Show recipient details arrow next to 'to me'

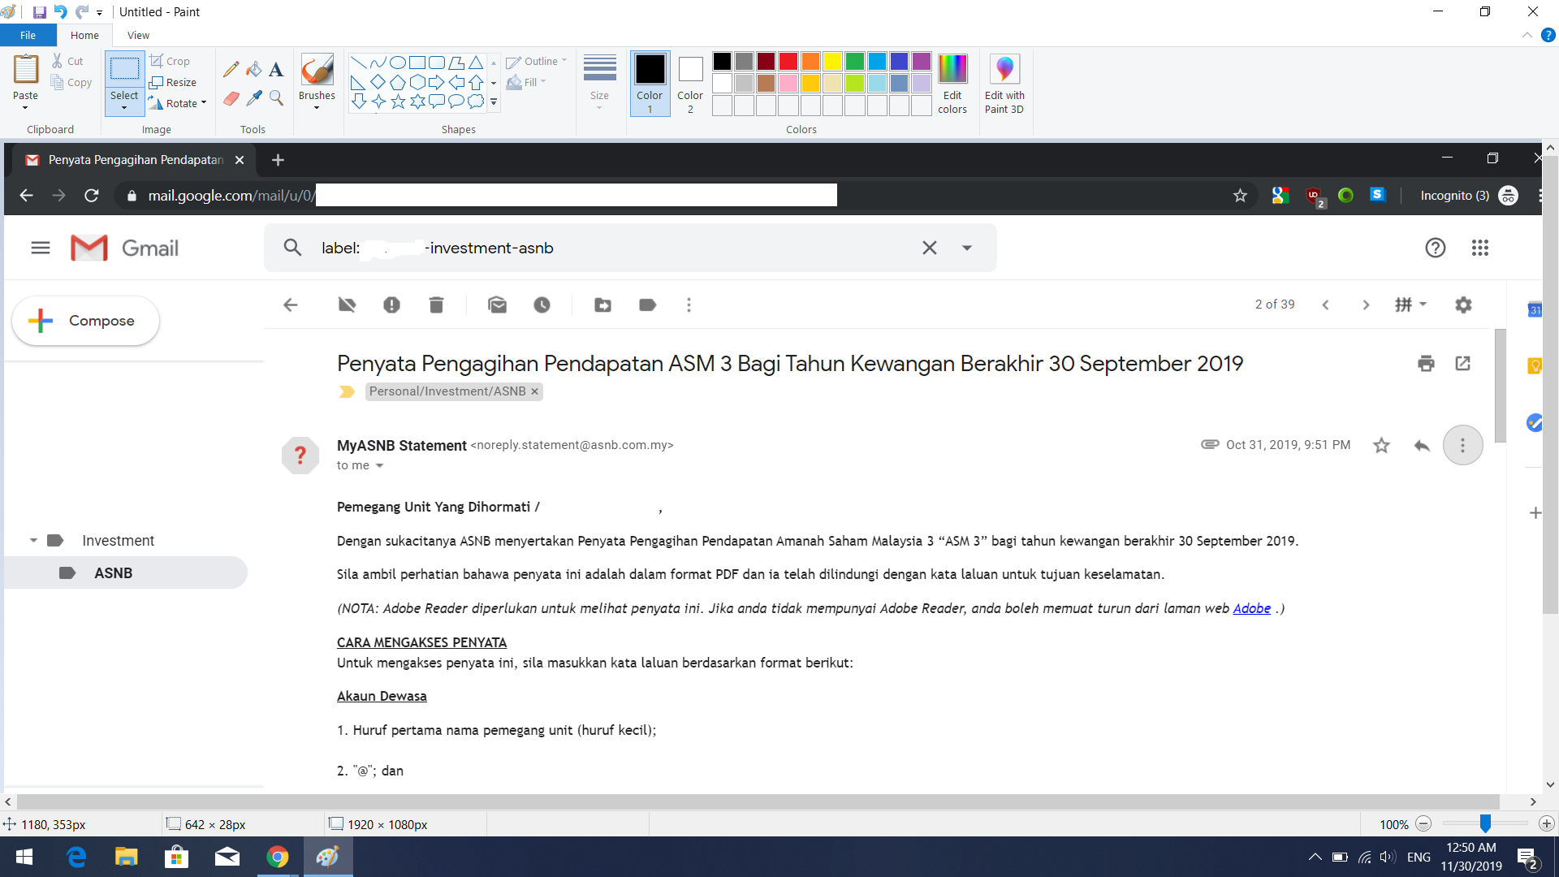[x=379, y=466]
